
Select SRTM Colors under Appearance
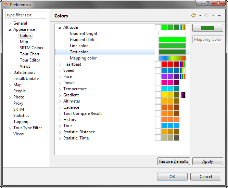tap(31, 48)
